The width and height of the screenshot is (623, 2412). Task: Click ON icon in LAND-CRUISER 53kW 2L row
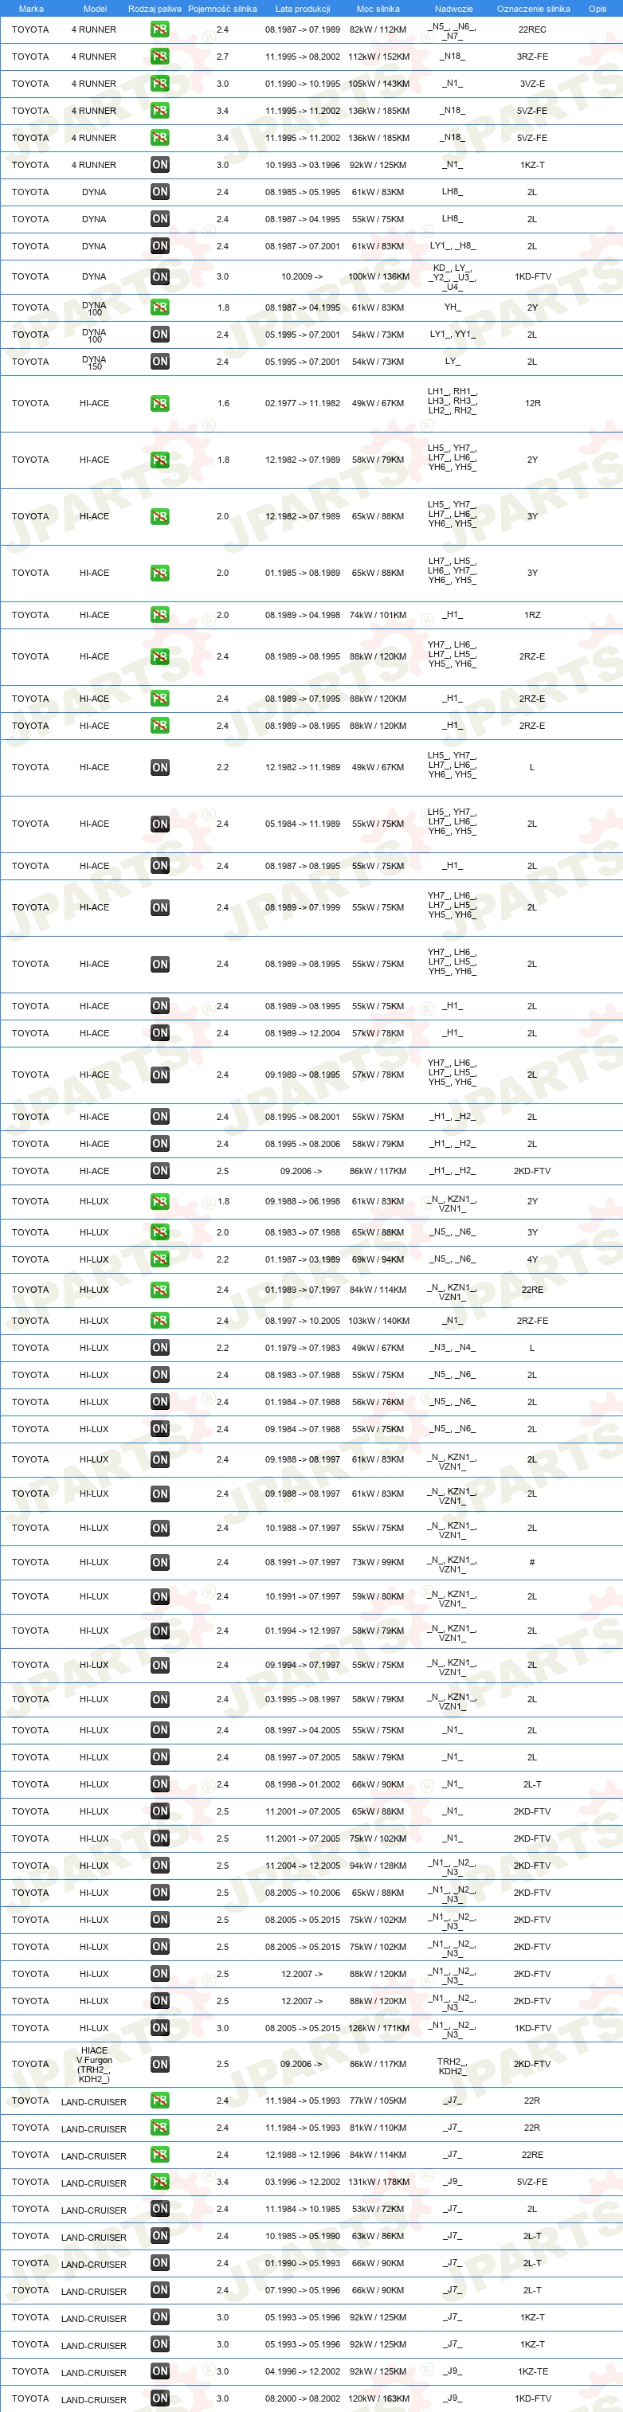pos(160,2210)
